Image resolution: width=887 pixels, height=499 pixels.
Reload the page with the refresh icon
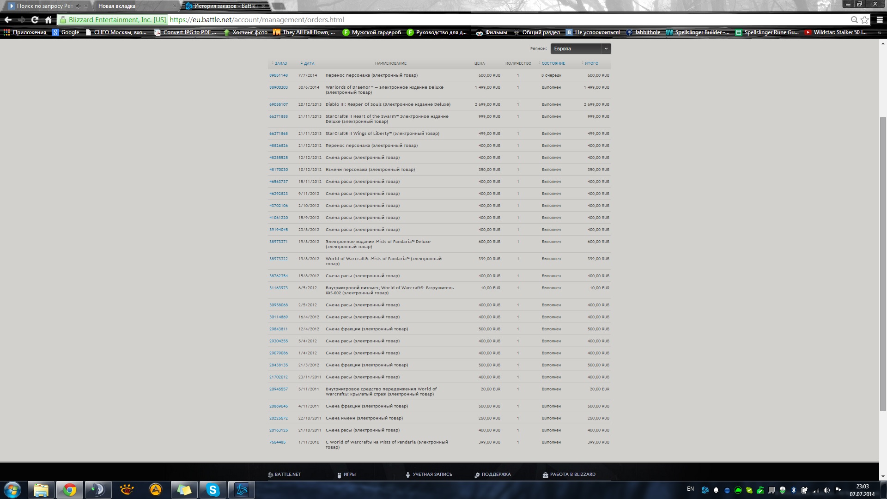click(35, 20)
